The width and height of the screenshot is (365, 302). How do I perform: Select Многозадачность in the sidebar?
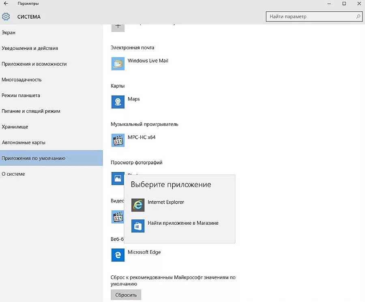pos(51,80)
